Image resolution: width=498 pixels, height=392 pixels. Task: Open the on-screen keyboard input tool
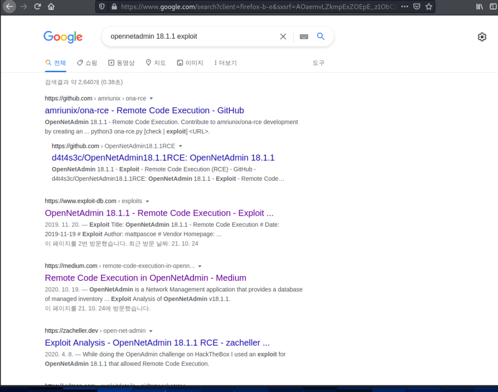[304, 37]
